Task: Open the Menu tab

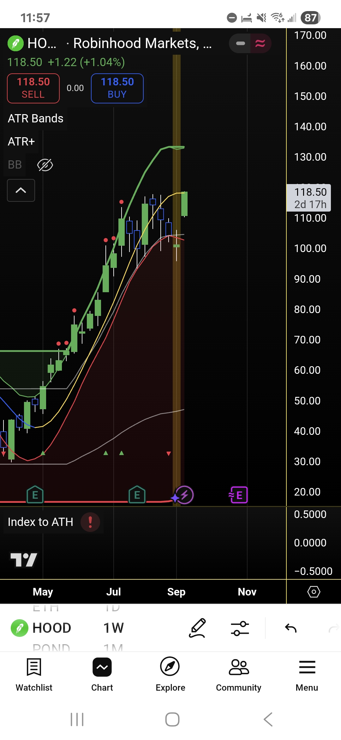Action: pyautogui.click(x=307, y=675)
